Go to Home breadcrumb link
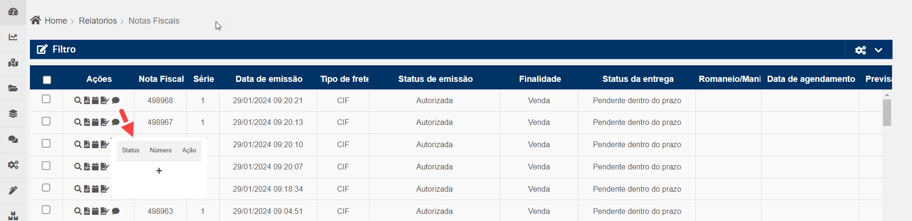 (x=56, y=21)
